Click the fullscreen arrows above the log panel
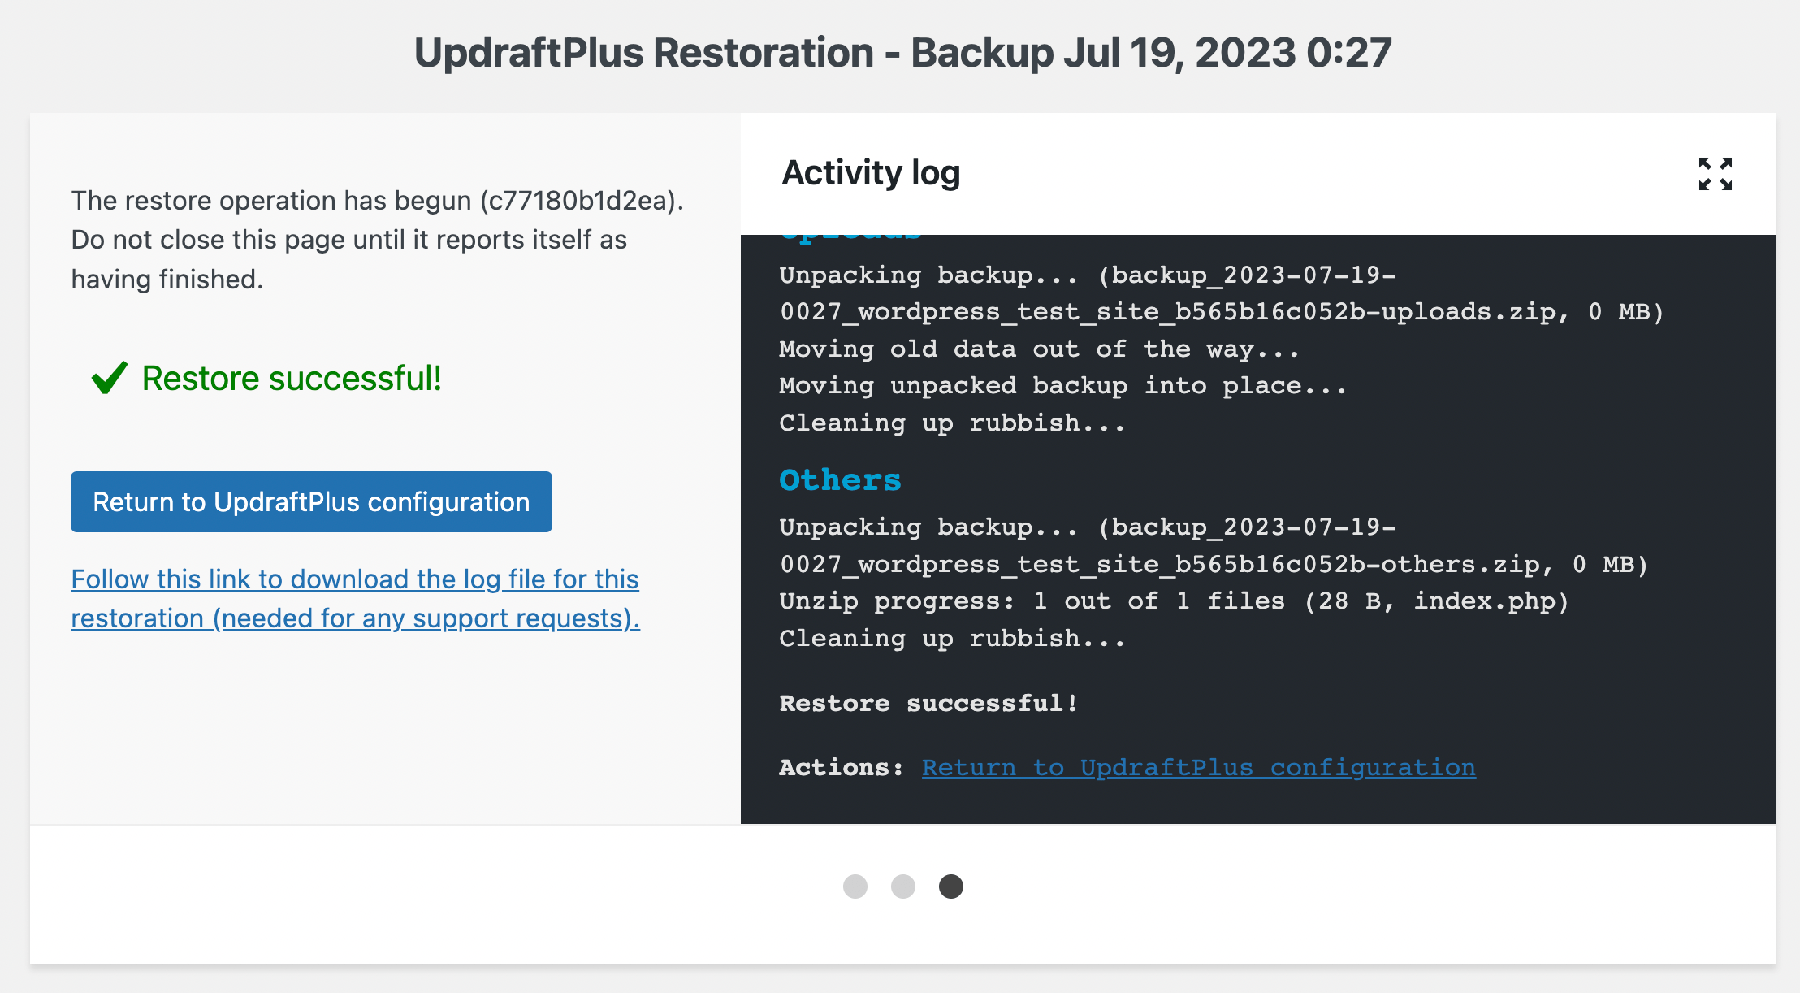 pos(1716,173)
